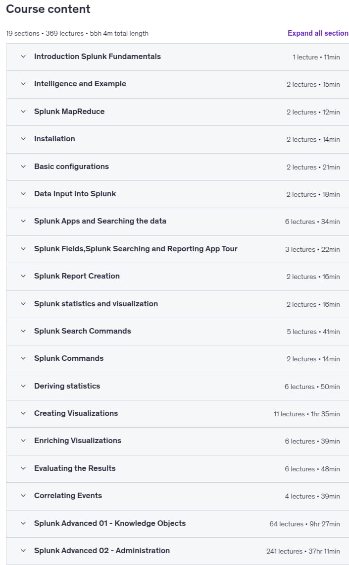The image size is (349, 565).
Task: Open Splunk statistics and visualization section
Action: [177, 304]
